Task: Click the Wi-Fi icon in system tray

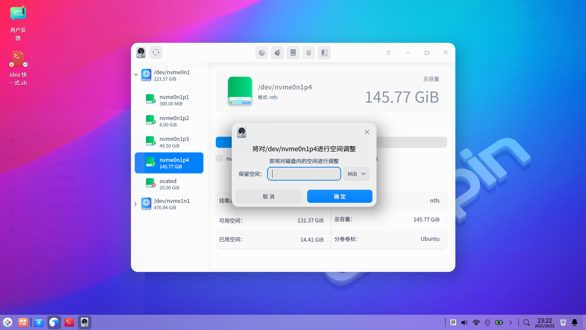Action: pyautogui.click(x=476, y=322)
